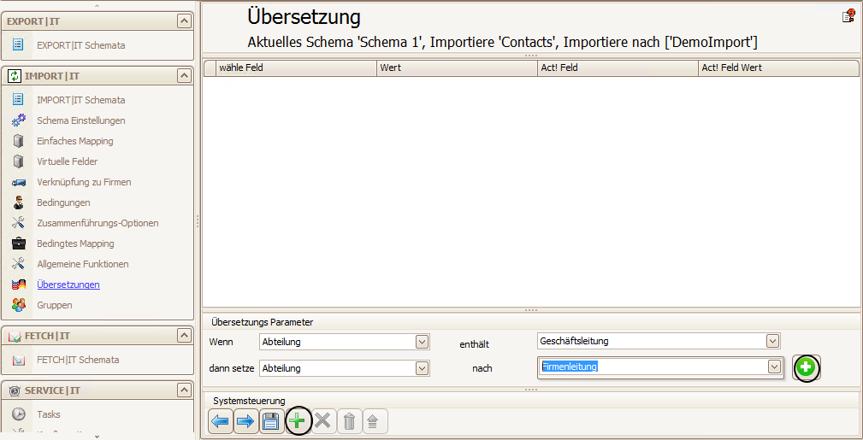This screenshot has width=863, height=440.
Task: Click the forward arrow in Systemsteuerung
Action: (x=245, y=422)
